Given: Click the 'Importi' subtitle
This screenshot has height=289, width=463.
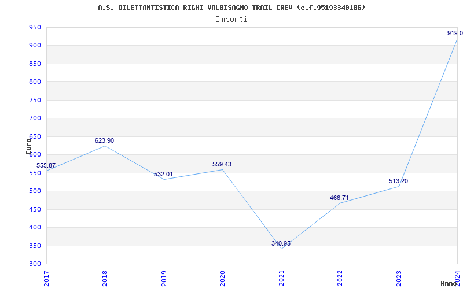Looking at the screenshot, I should tap(231, 20).
